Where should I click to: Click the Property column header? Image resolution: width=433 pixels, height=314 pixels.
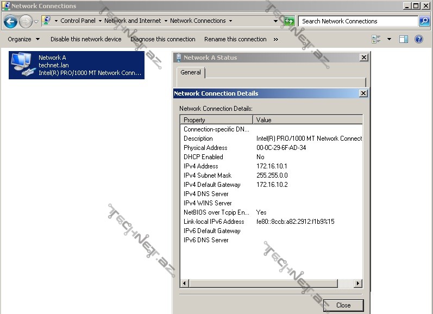(x=216, y=120)
